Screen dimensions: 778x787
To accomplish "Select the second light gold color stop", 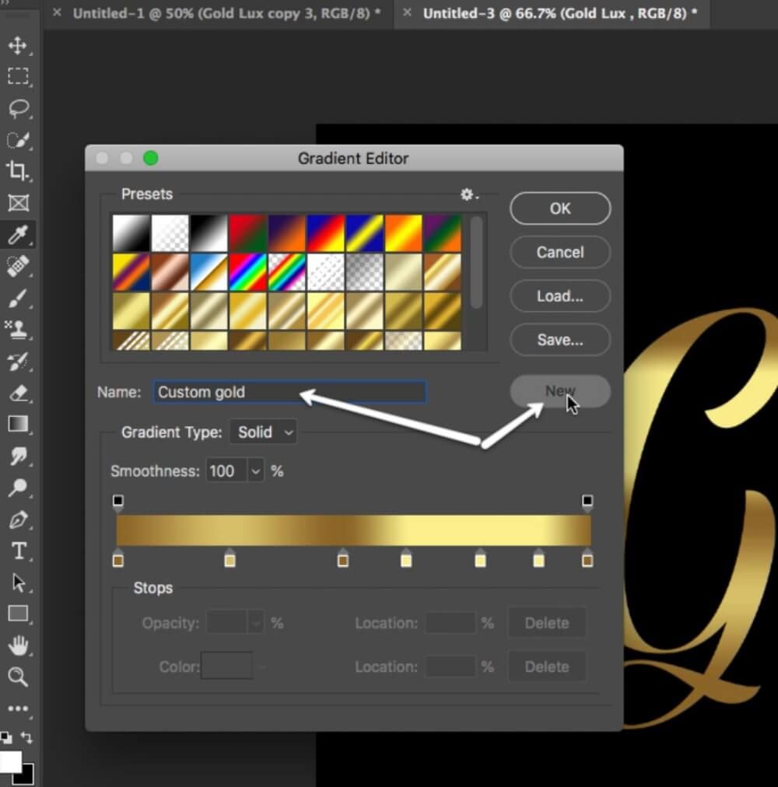I will click(230, 558).
